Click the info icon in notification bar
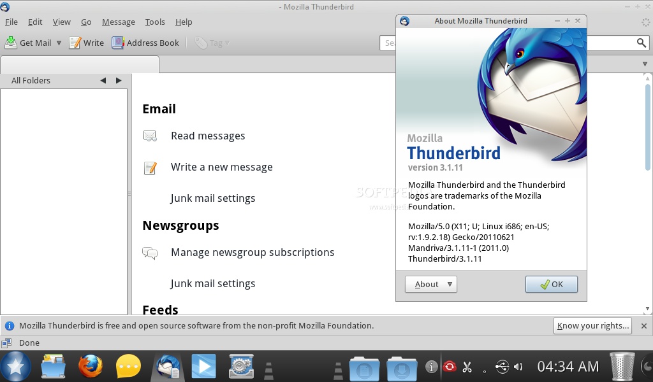The width and height of the screenshot is (653, 382). click(x=9, y=326)
